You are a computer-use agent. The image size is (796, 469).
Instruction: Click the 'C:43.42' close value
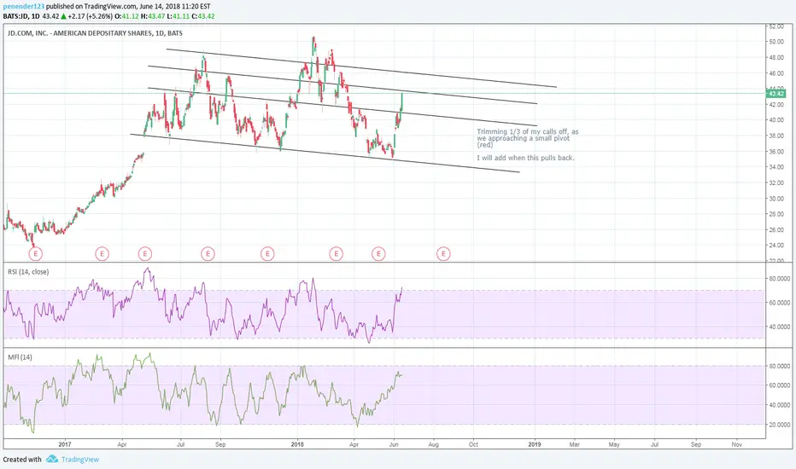203,16
